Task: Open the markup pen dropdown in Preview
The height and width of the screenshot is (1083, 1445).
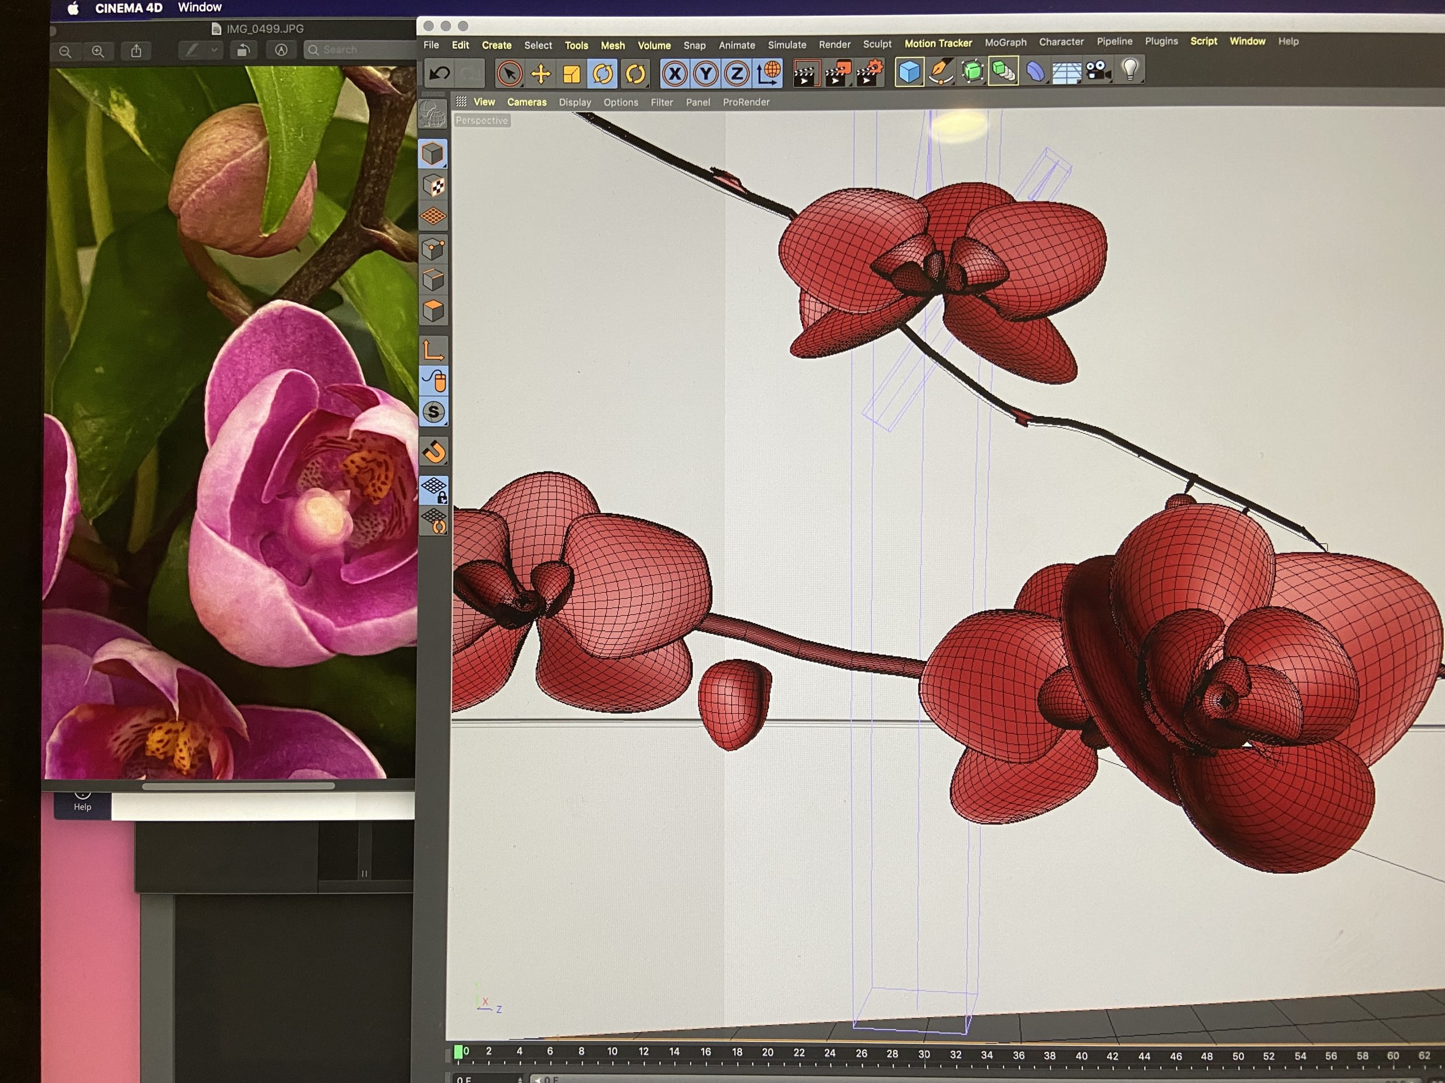Action: pyautogui.click(x=214, y=50)
